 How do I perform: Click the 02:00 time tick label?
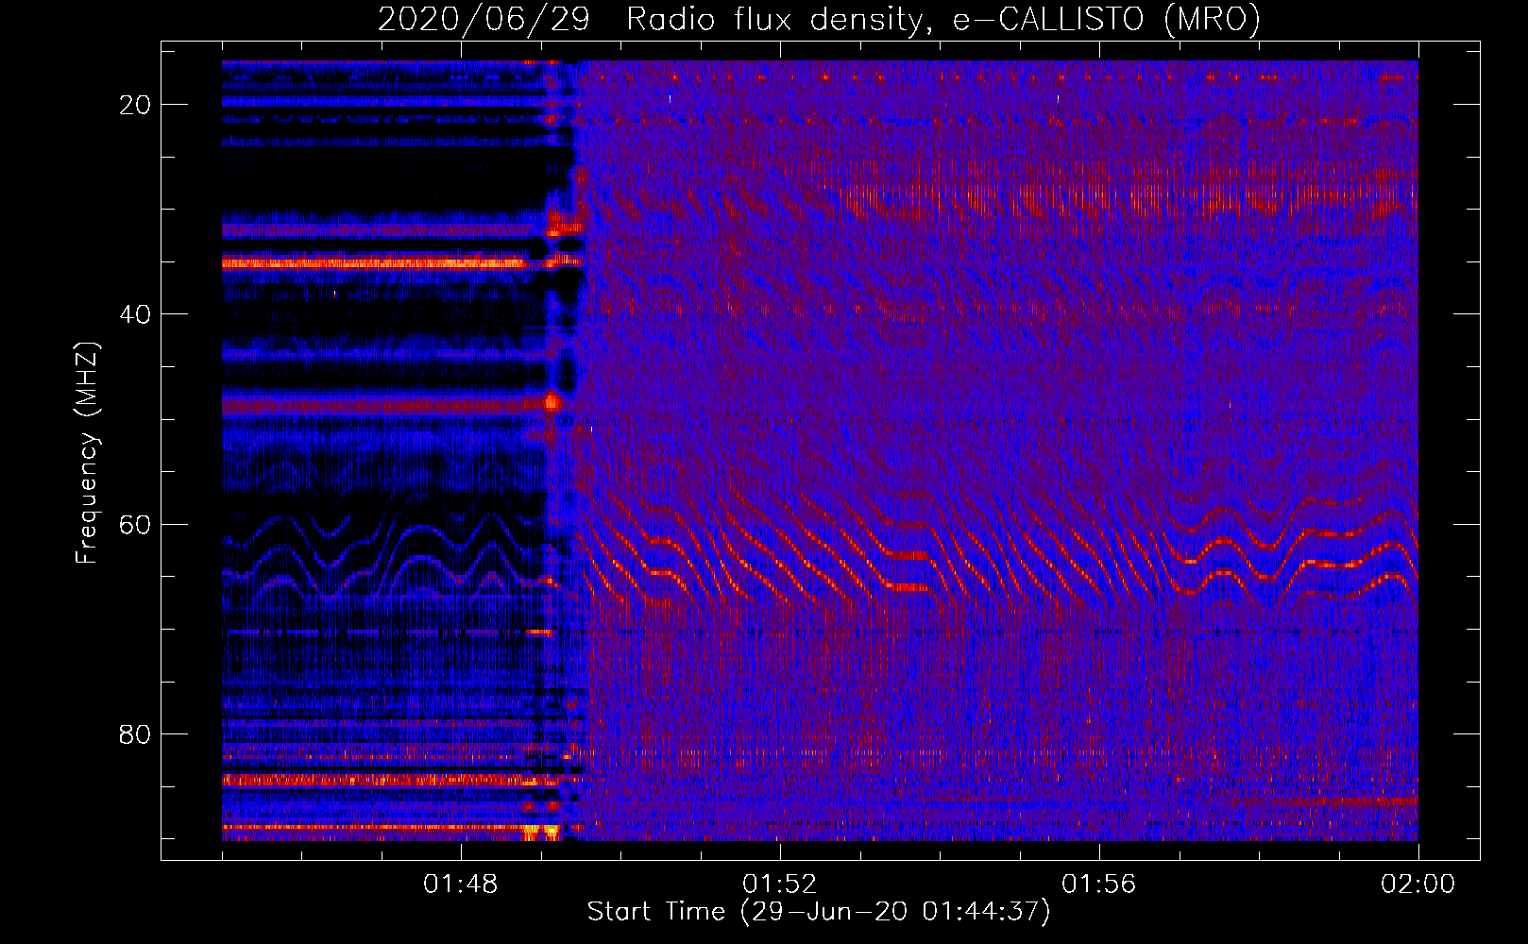pyautogui.click(x=1418, y=885)
